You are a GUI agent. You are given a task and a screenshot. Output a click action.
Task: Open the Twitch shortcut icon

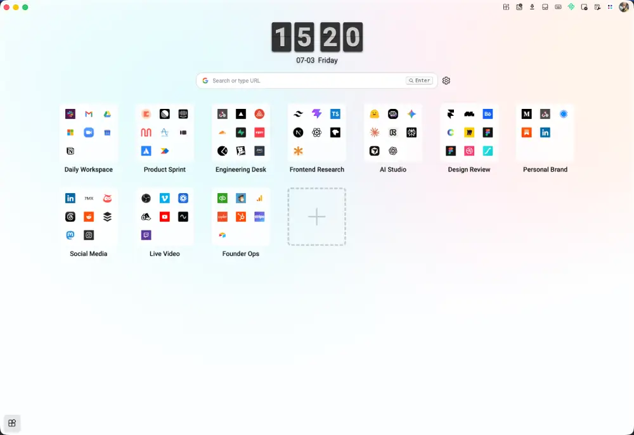(x=146, y=235)
